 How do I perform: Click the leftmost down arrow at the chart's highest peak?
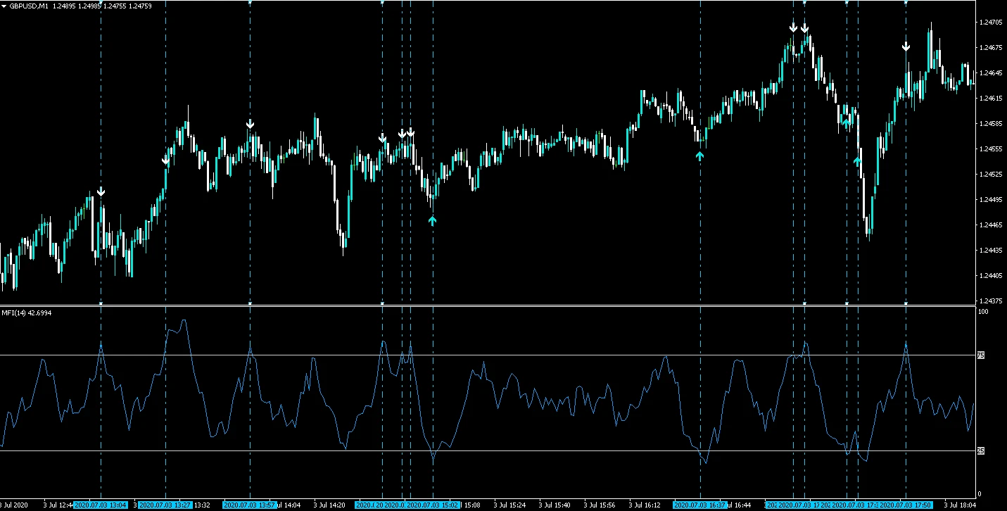pos(793,27)
